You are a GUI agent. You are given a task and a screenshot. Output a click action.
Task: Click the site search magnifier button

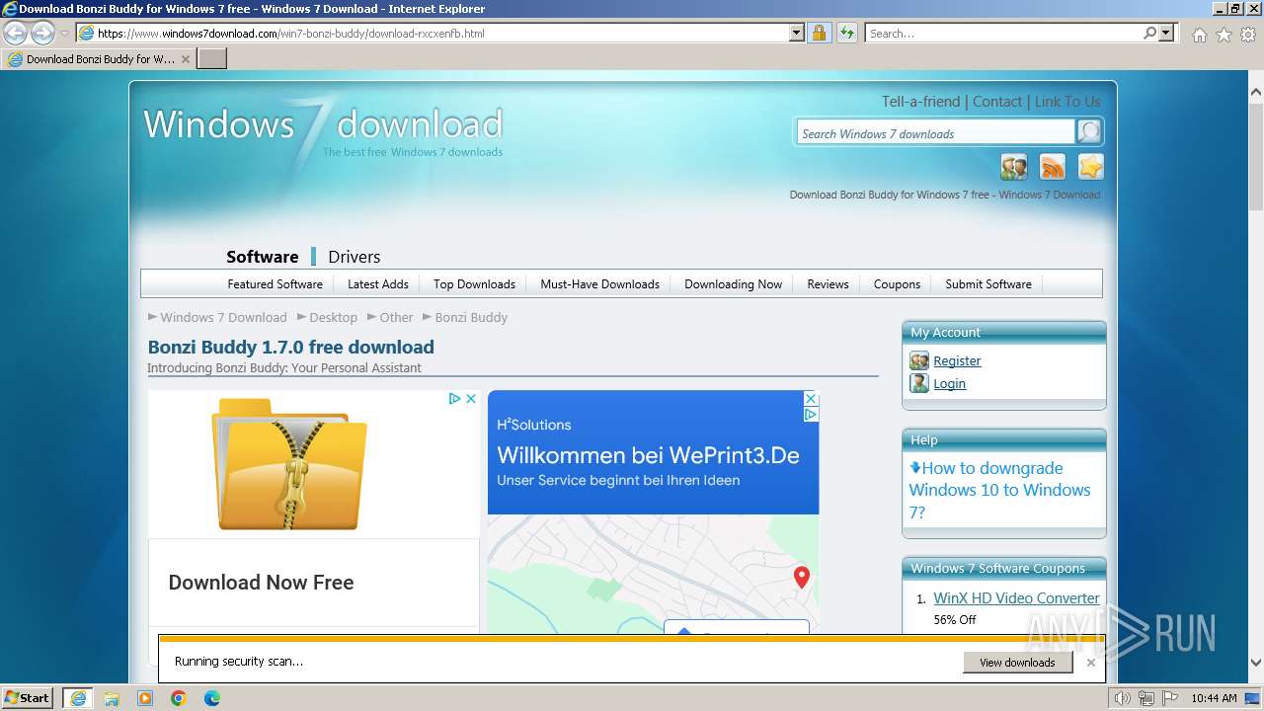point(1089,131)
